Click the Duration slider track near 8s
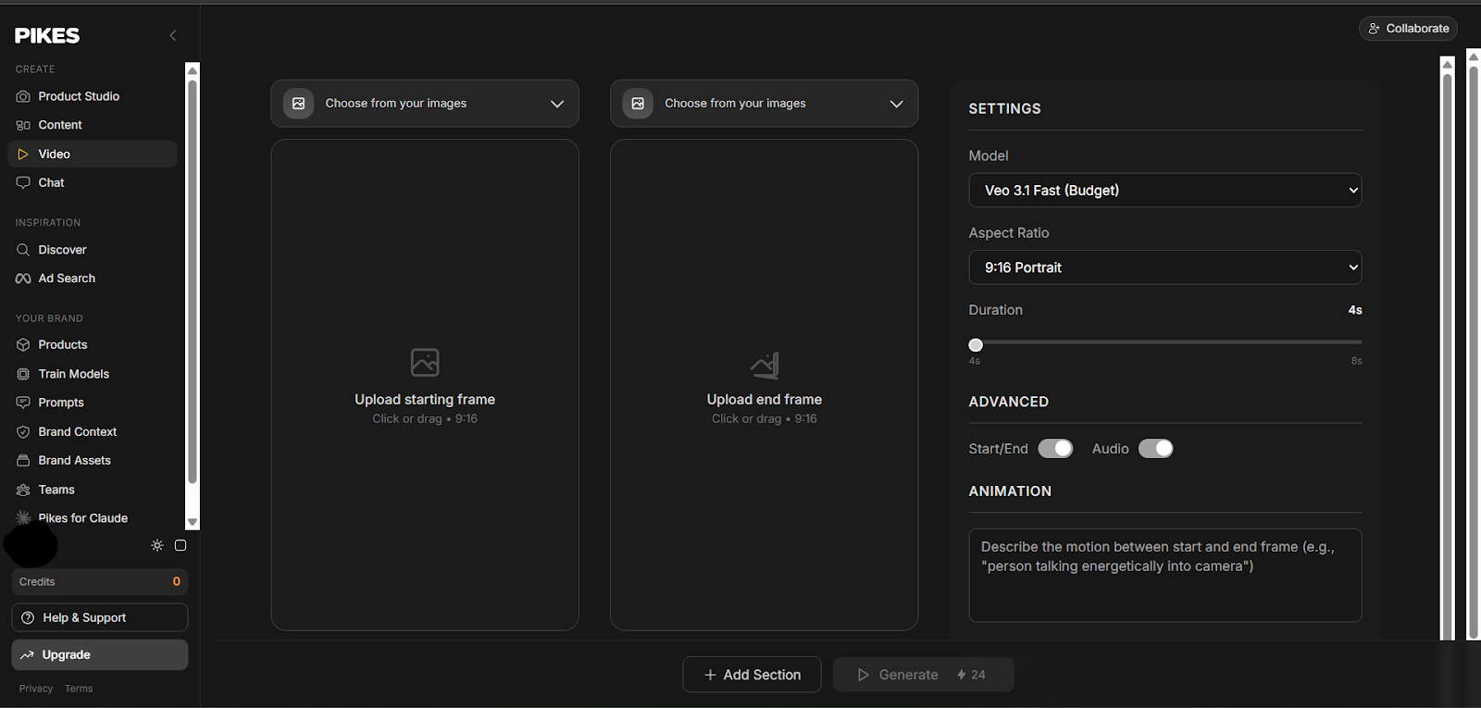 tap(1353, 342)
